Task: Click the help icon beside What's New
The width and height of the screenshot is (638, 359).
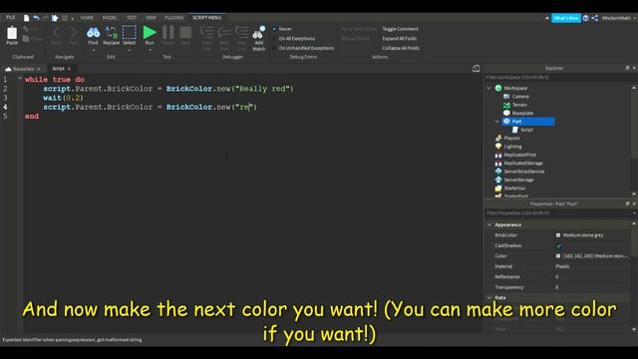Action: 585,18
